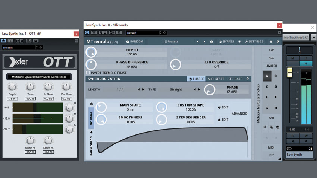Open the MTremolo Presets menu

171,42
